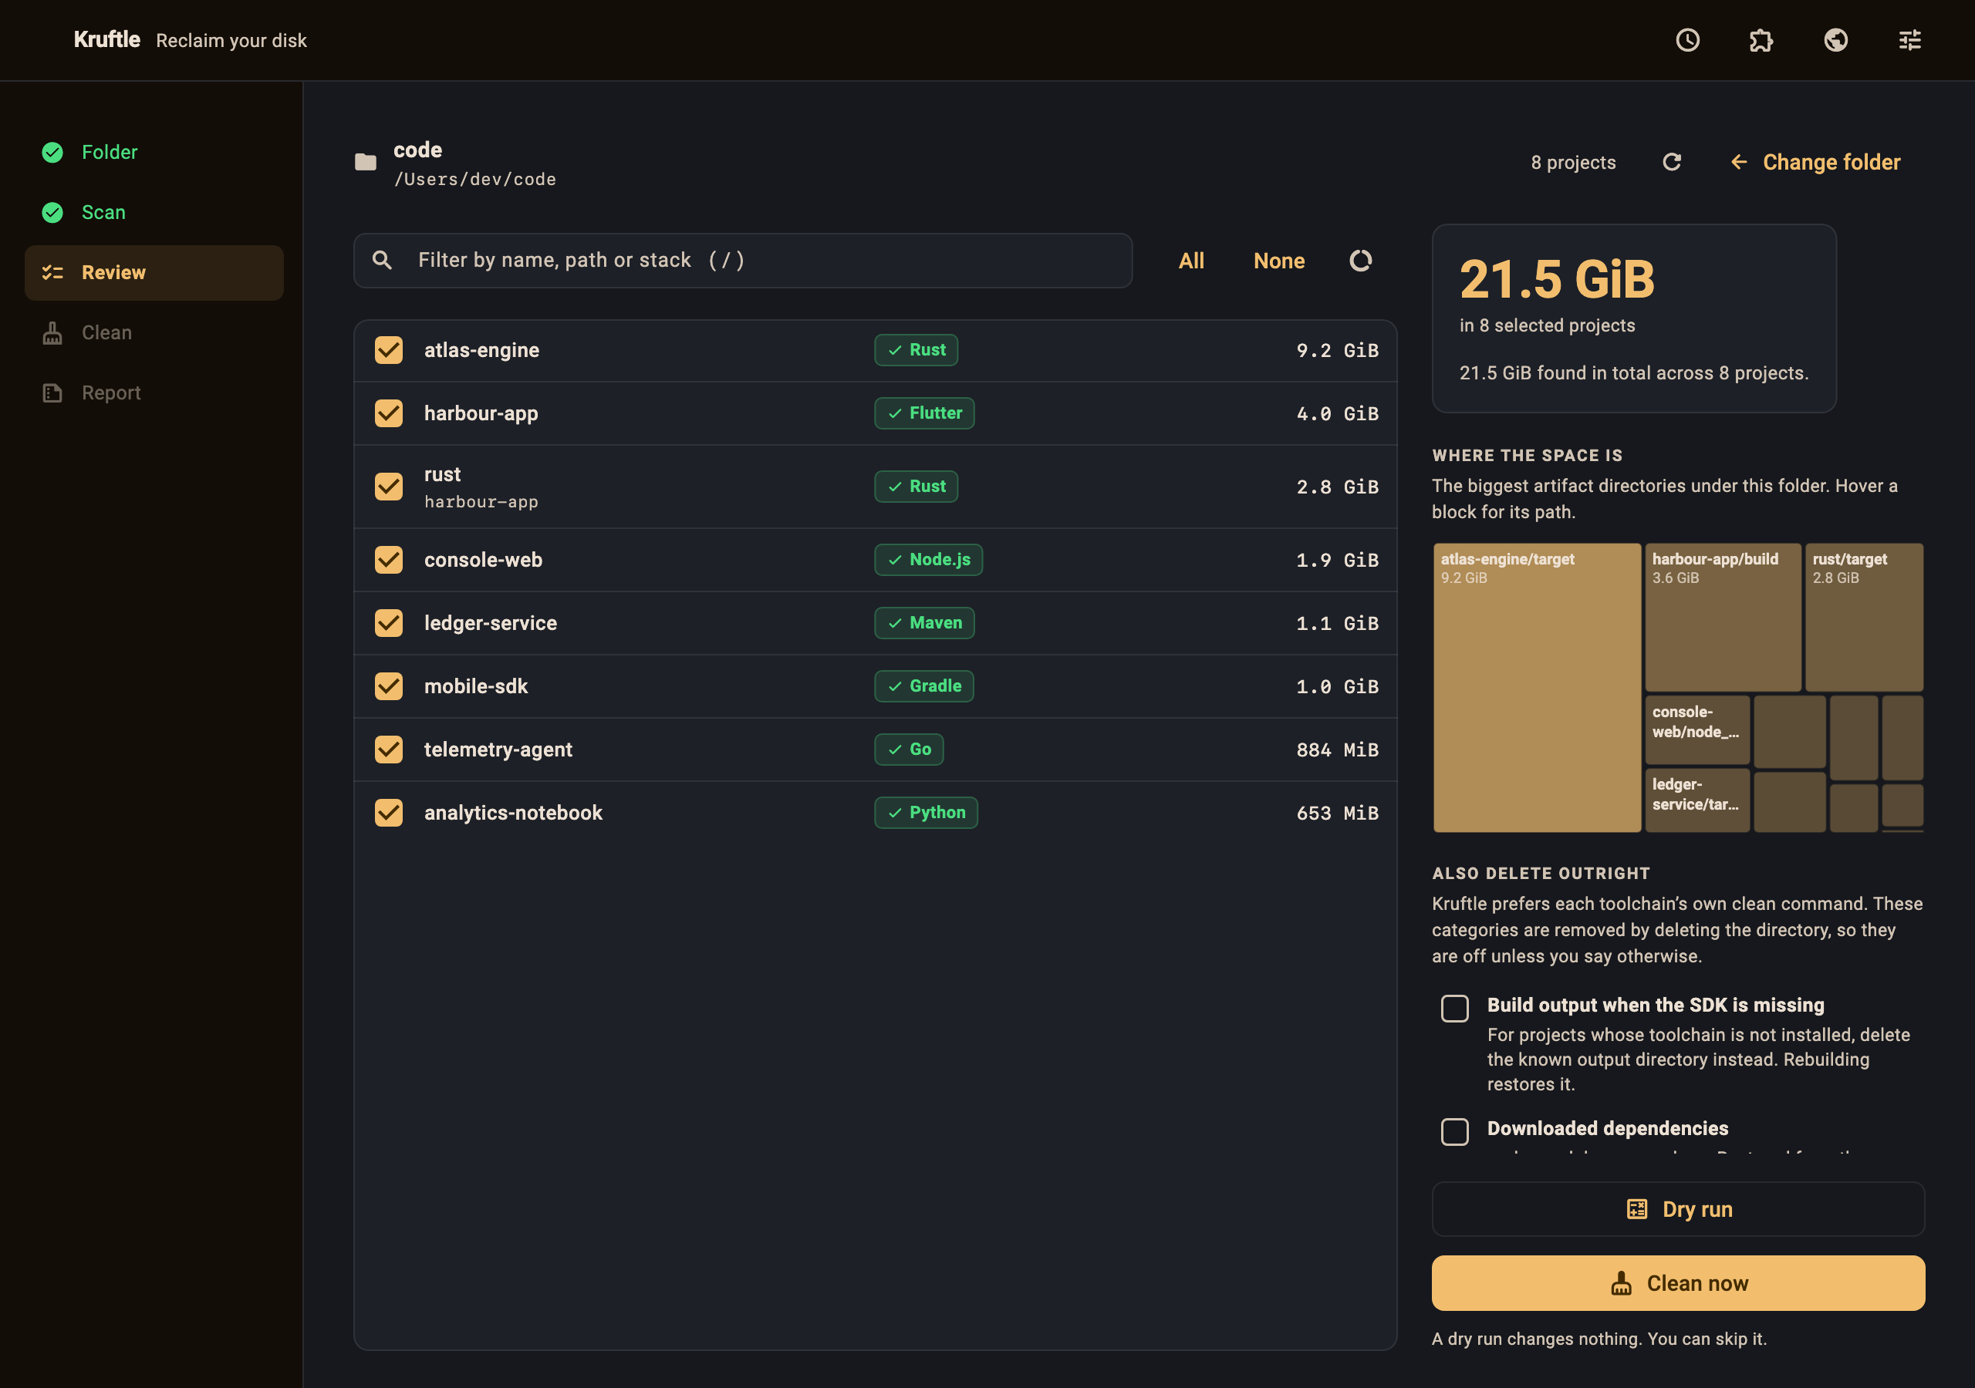Deselect the console-web project
The image size is (1975, 1388).
click(x=389, y=560)
